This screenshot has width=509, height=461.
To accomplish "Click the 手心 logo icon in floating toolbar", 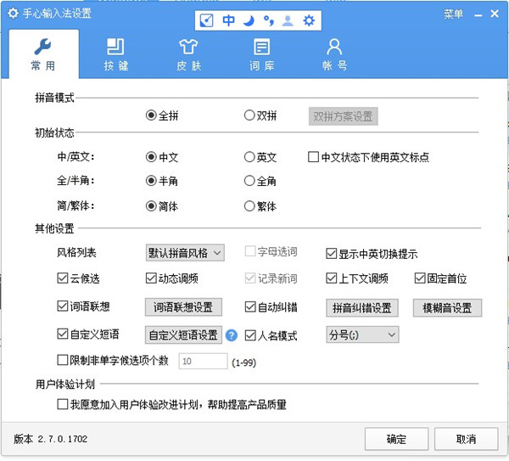I will pos(207,20).
